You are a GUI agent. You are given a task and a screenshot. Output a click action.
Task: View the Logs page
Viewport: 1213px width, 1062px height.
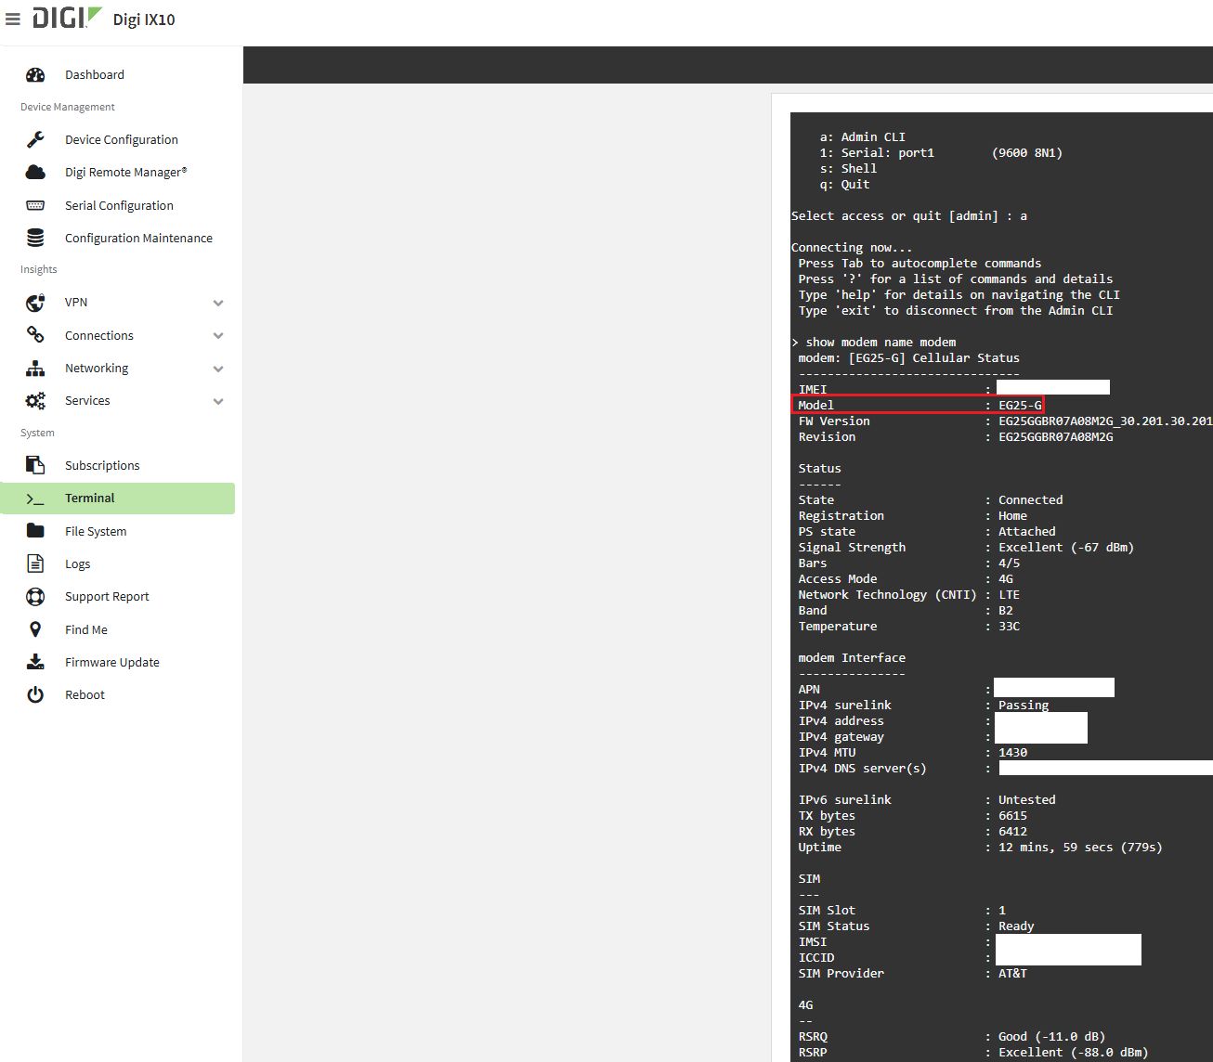78,563
